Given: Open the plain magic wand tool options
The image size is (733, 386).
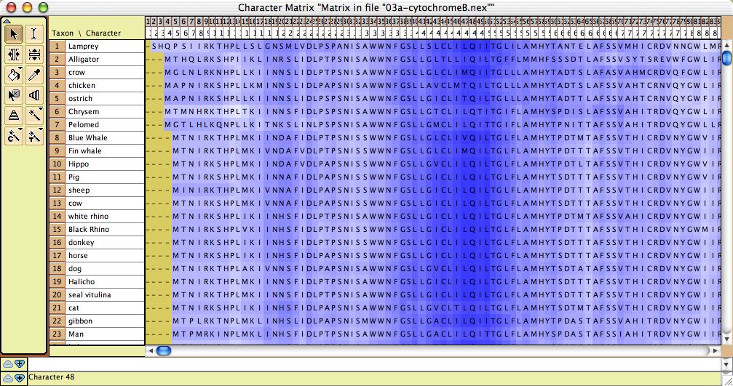Looking at the screenshot, I should click(x=34, y=115).
